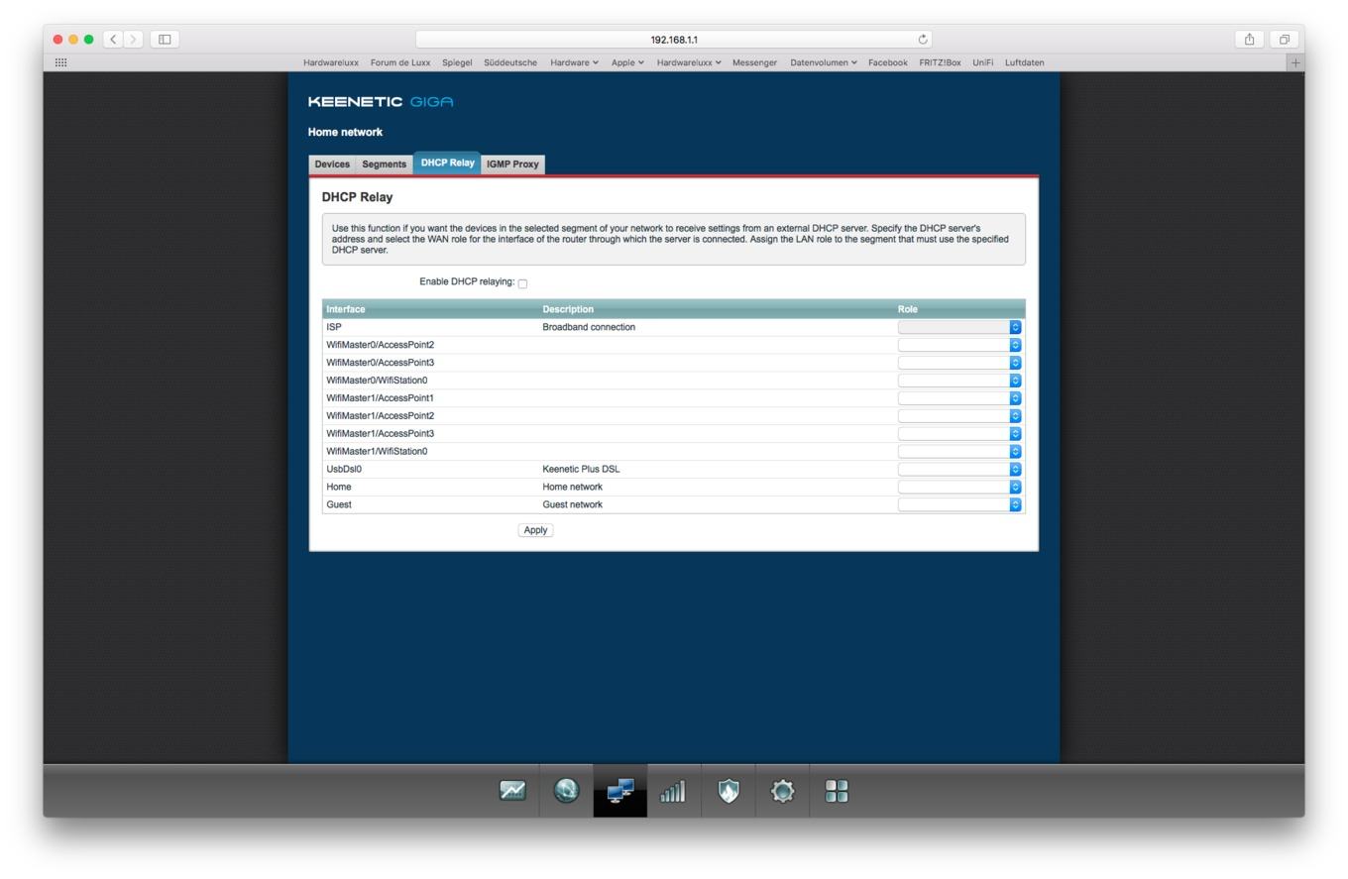Viewport: 1348px width, 879px height.
Task: Open the Home network computers icon
Action: pyautogui.click(x=620, y=791)
